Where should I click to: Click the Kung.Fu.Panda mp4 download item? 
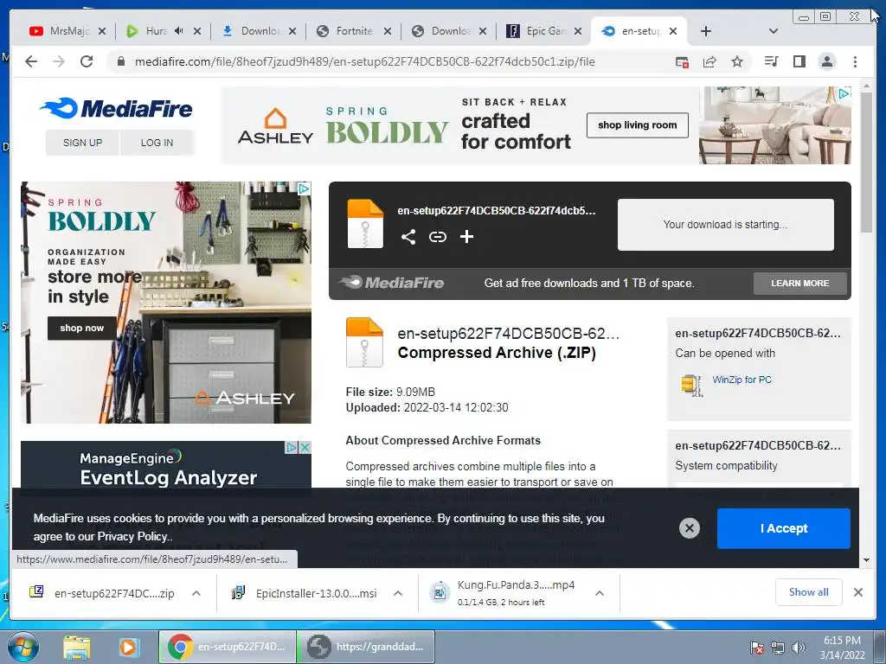tap(505, 593)
